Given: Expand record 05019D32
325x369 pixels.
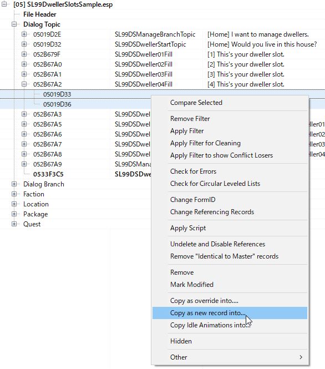Looking at the screenshot, I should pyautogui.click(x=24, y=44).
